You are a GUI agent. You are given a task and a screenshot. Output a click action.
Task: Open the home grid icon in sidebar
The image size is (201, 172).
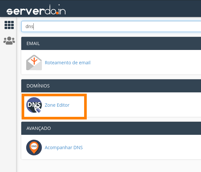[9, 25]
